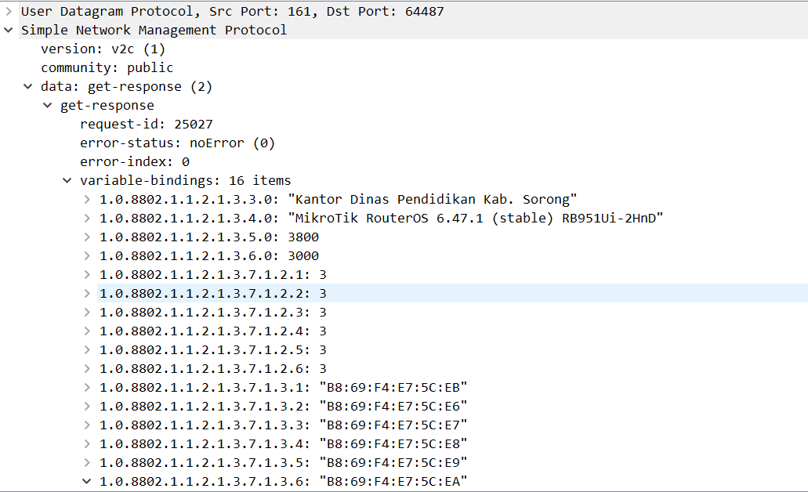Screen dimensions: 808x492
Task: Expand the User Datagram Protocol section
Action: tap(9, 11)
